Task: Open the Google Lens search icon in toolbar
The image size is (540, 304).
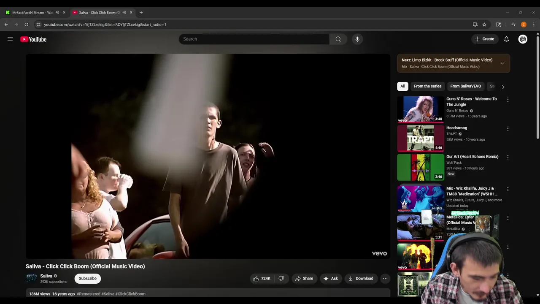Action: 498,24
